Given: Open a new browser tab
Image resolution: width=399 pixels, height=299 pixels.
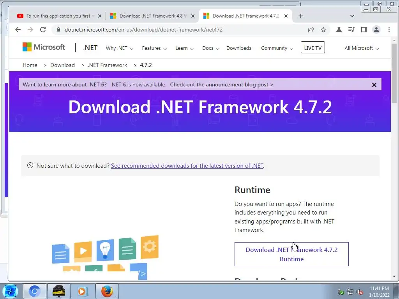Looking at the screenshot, I should pyautogui.click(x=301, y=16).
